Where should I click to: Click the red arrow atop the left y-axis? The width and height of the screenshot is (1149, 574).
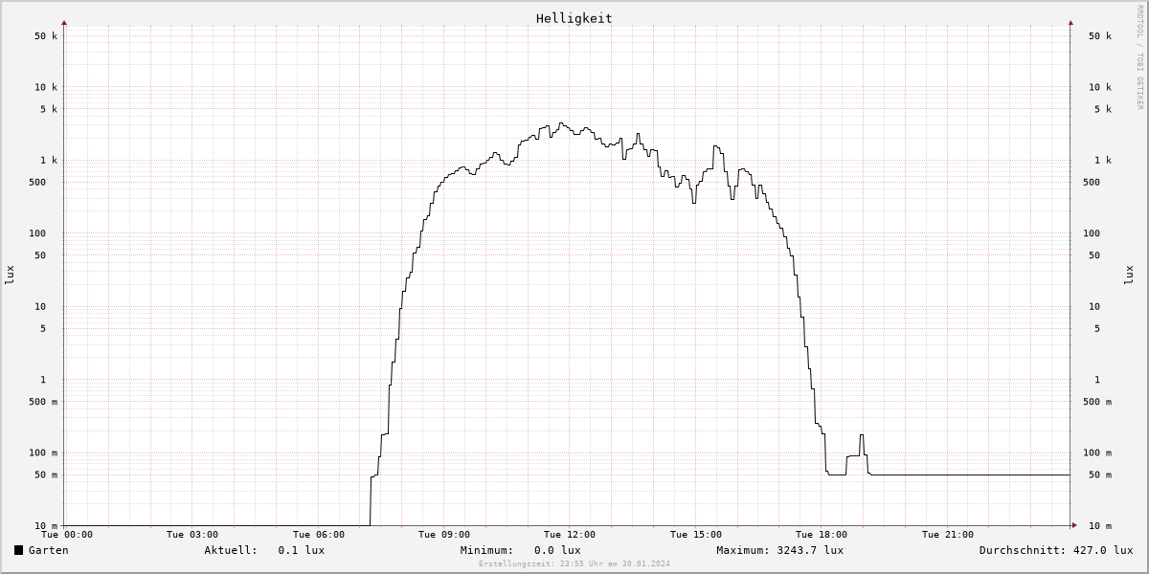[64, 22]
